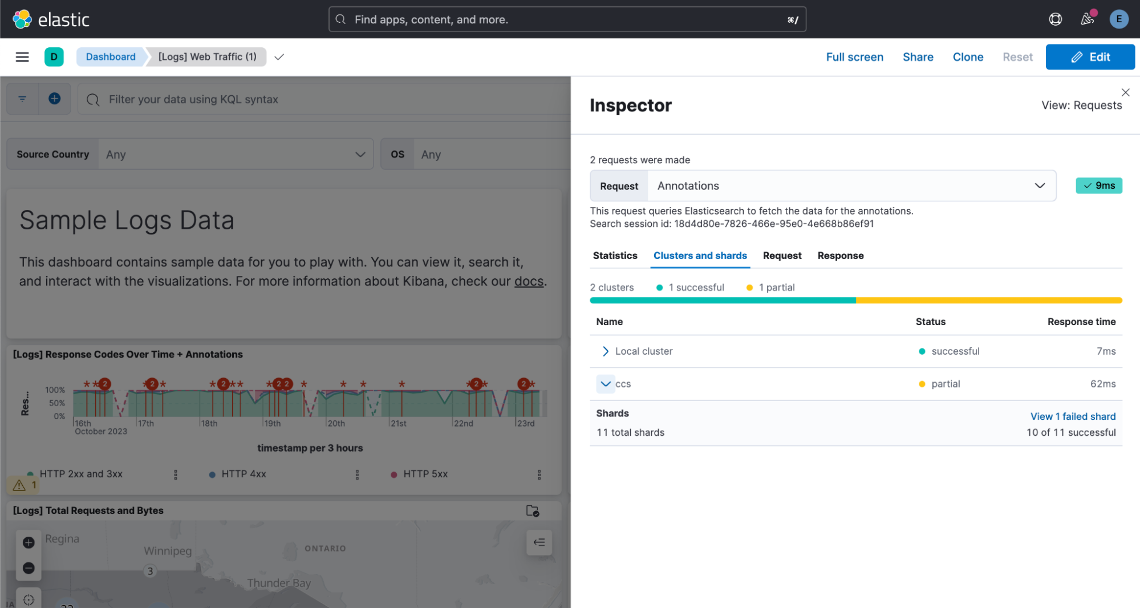Open the newsfeed notifications icon
The width and height of the screenshot is (1140, 608).
click(x=1088, y=19)
